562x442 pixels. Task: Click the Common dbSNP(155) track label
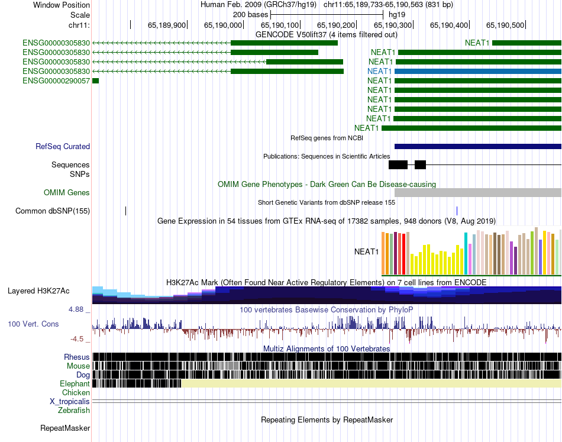[x=53, y=211]
